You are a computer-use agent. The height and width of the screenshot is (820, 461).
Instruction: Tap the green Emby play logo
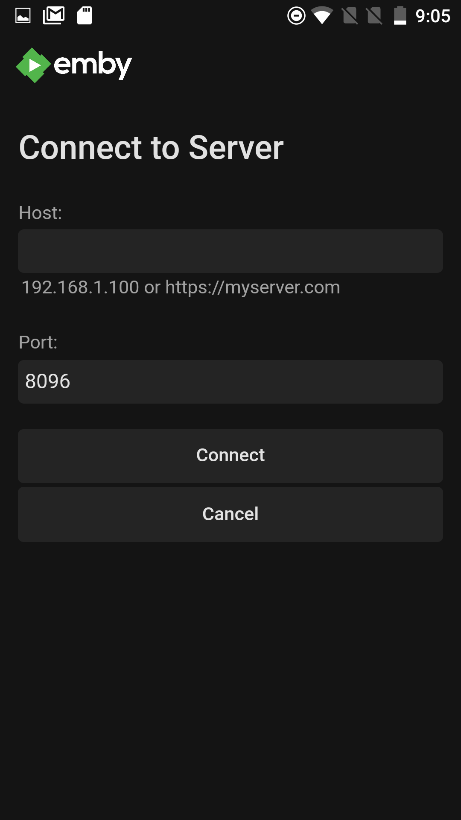[x=33, y=65]
